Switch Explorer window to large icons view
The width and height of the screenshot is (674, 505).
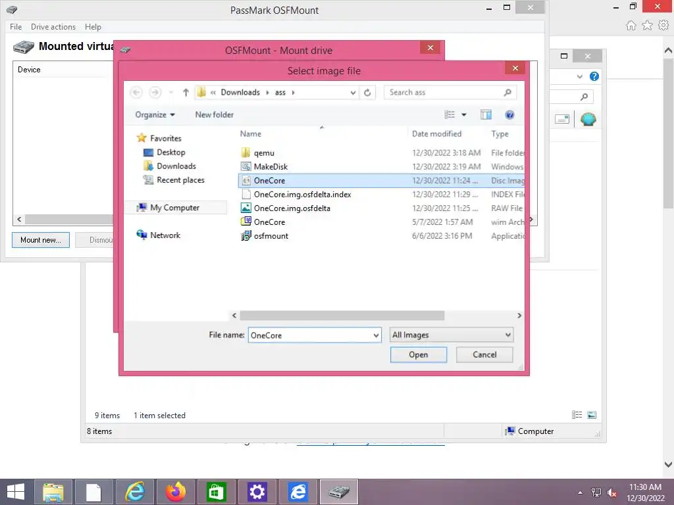tap(592, 415)
